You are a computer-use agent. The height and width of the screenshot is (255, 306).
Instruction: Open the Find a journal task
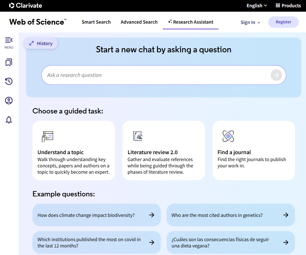point(253,150)
